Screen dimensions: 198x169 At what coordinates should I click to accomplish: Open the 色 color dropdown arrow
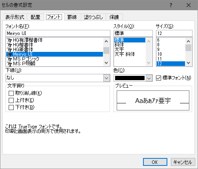(x=149, y=78)
